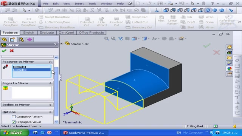Click the Zoom to Fit icon in viewport
Image resolution: width=242 pixels, height=136 pixels.
click(x=106, y=39)
